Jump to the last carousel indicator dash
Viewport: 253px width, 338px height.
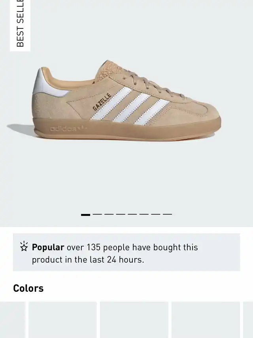(167, 214)
